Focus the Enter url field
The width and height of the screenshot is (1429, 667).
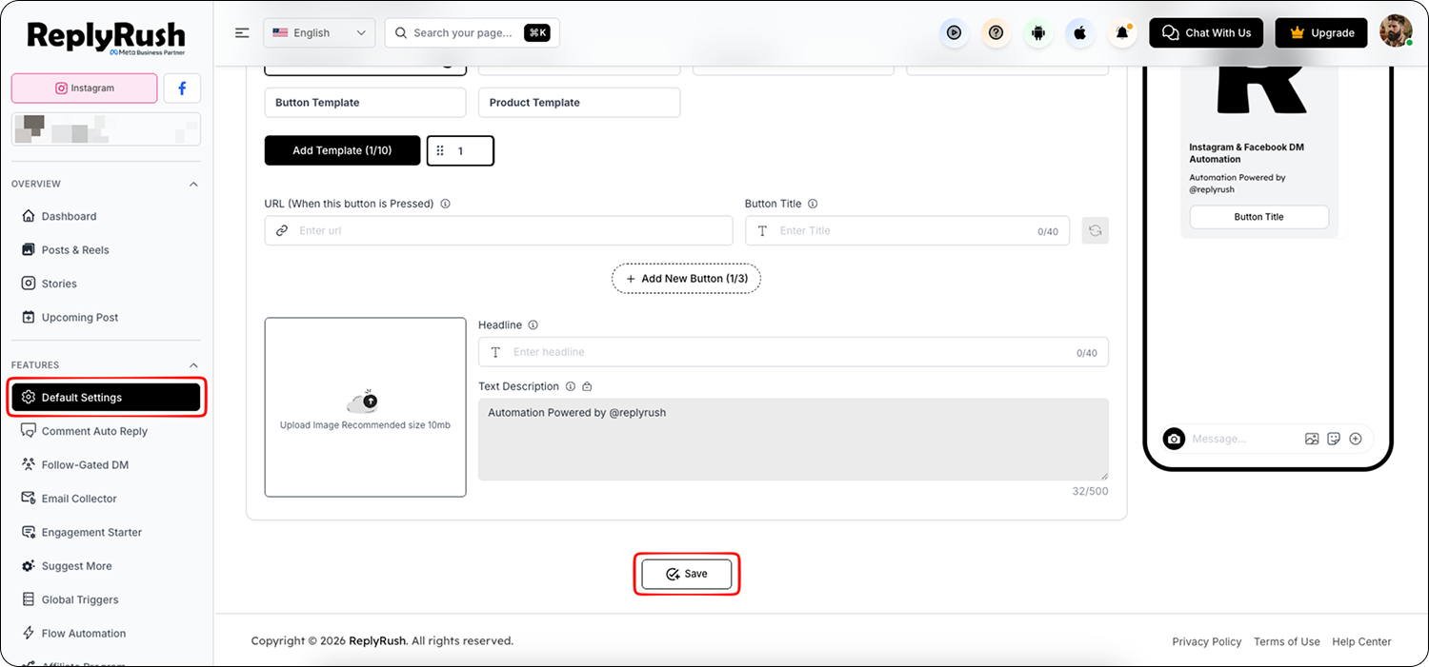coord(498,230)
